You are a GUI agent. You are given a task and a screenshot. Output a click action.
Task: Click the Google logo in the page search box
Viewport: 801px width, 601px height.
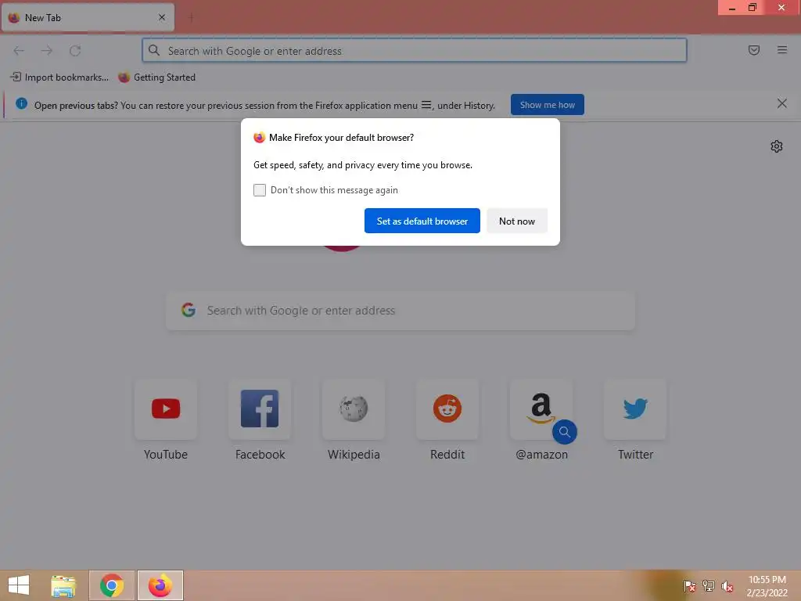(x=189, y=310)
